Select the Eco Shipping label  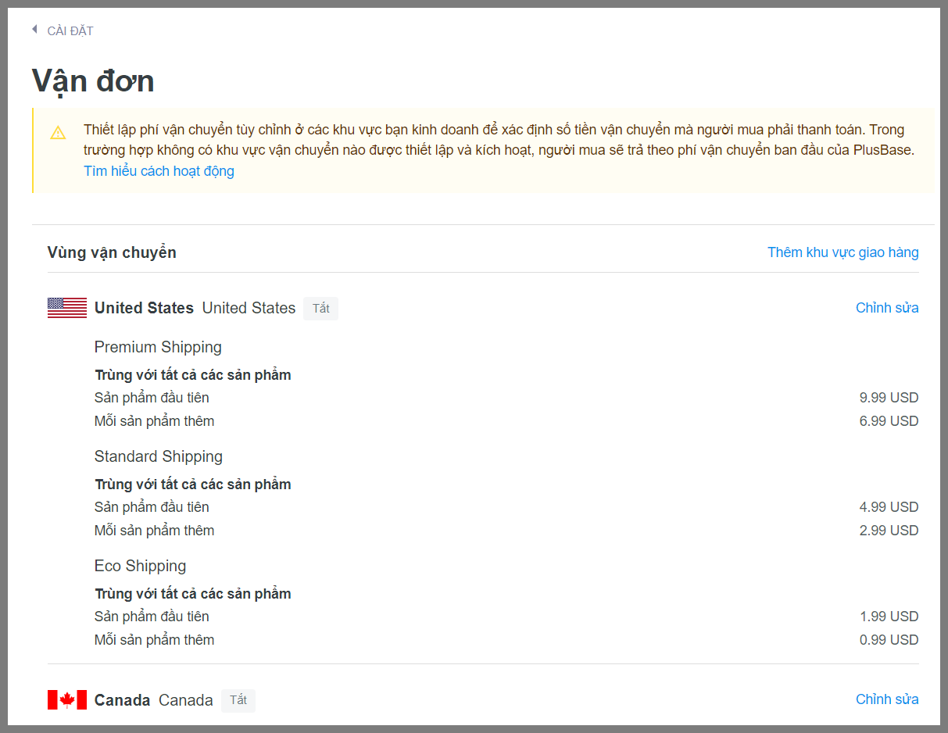pyautogui.click(x=140, y=566)
